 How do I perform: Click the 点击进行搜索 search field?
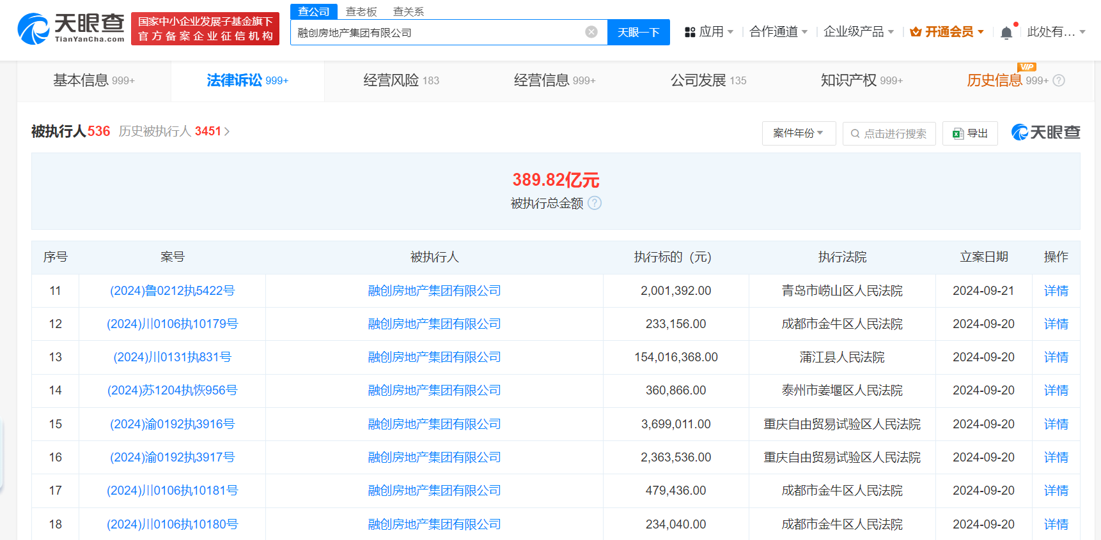coord(889,133)
